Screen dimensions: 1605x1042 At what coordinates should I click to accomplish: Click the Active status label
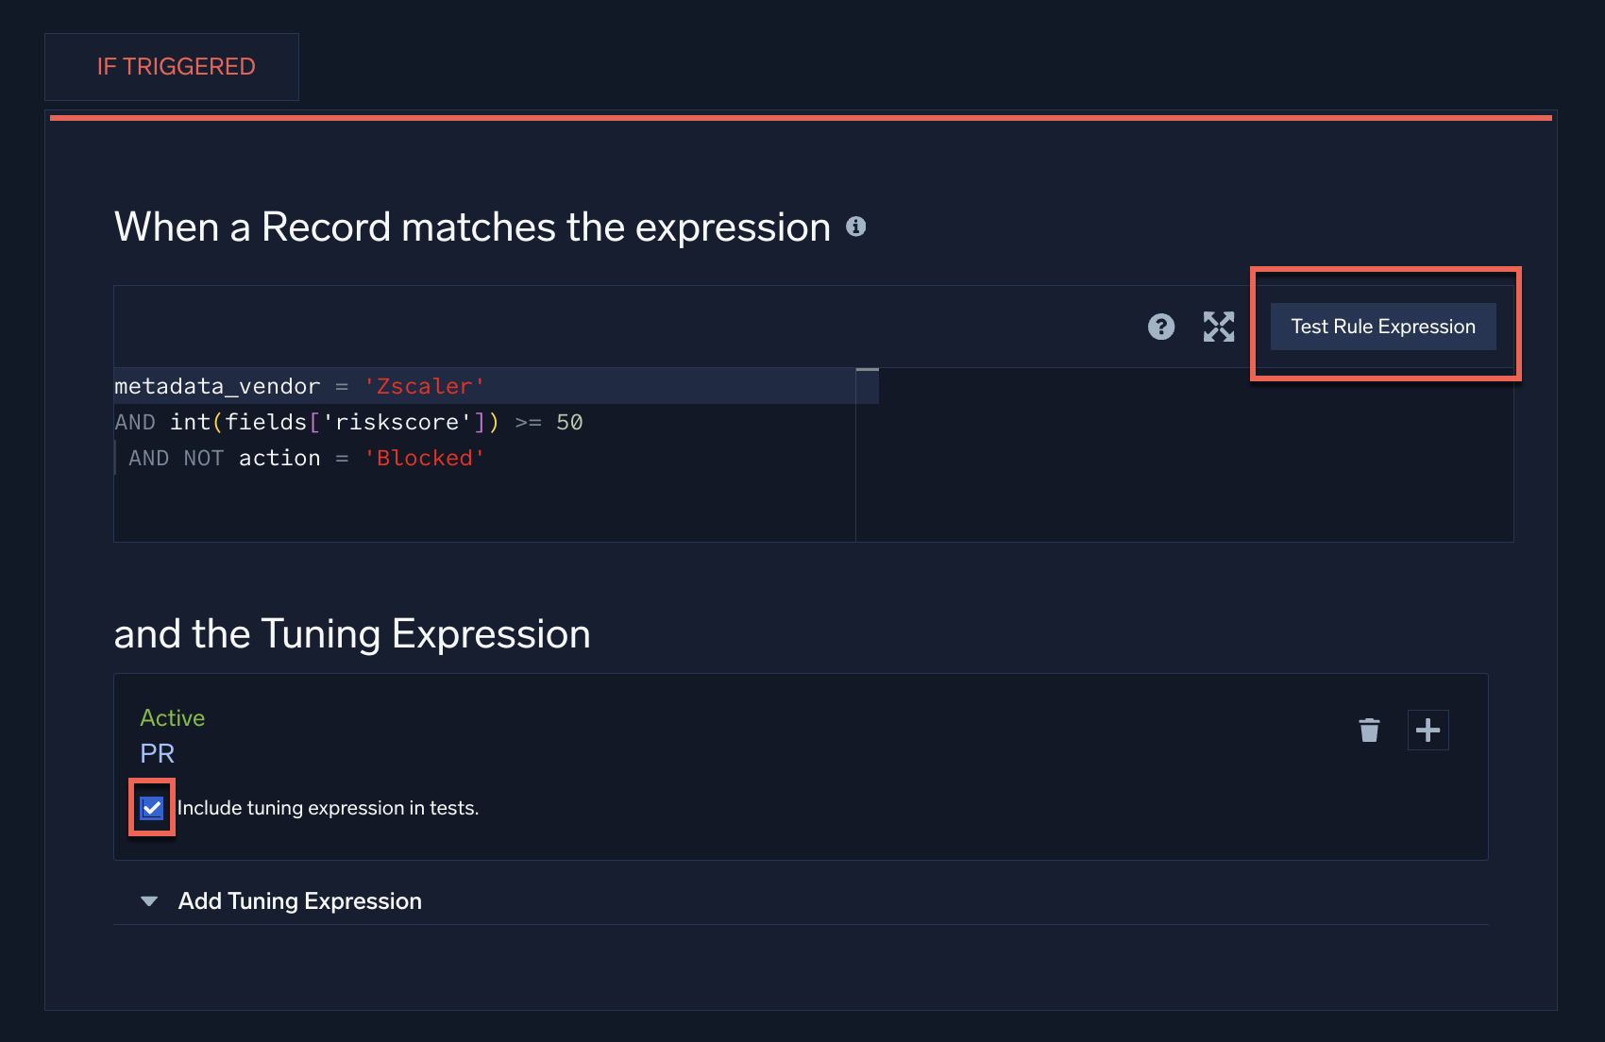[172, 718]
